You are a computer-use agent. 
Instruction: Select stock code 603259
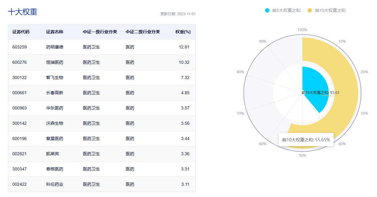pyautogui.click(x=20, y=47)
